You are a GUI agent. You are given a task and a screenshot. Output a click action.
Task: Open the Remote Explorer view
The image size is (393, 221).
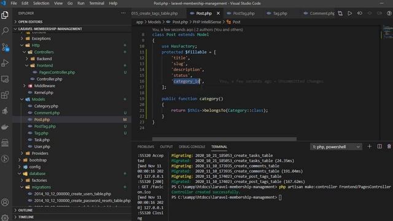tap(5, 79)
